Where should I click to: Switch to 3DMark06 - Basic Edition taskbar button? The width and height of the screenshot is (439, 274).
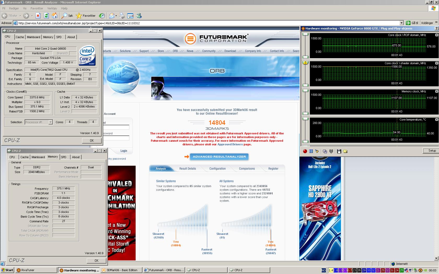point(122,270)
